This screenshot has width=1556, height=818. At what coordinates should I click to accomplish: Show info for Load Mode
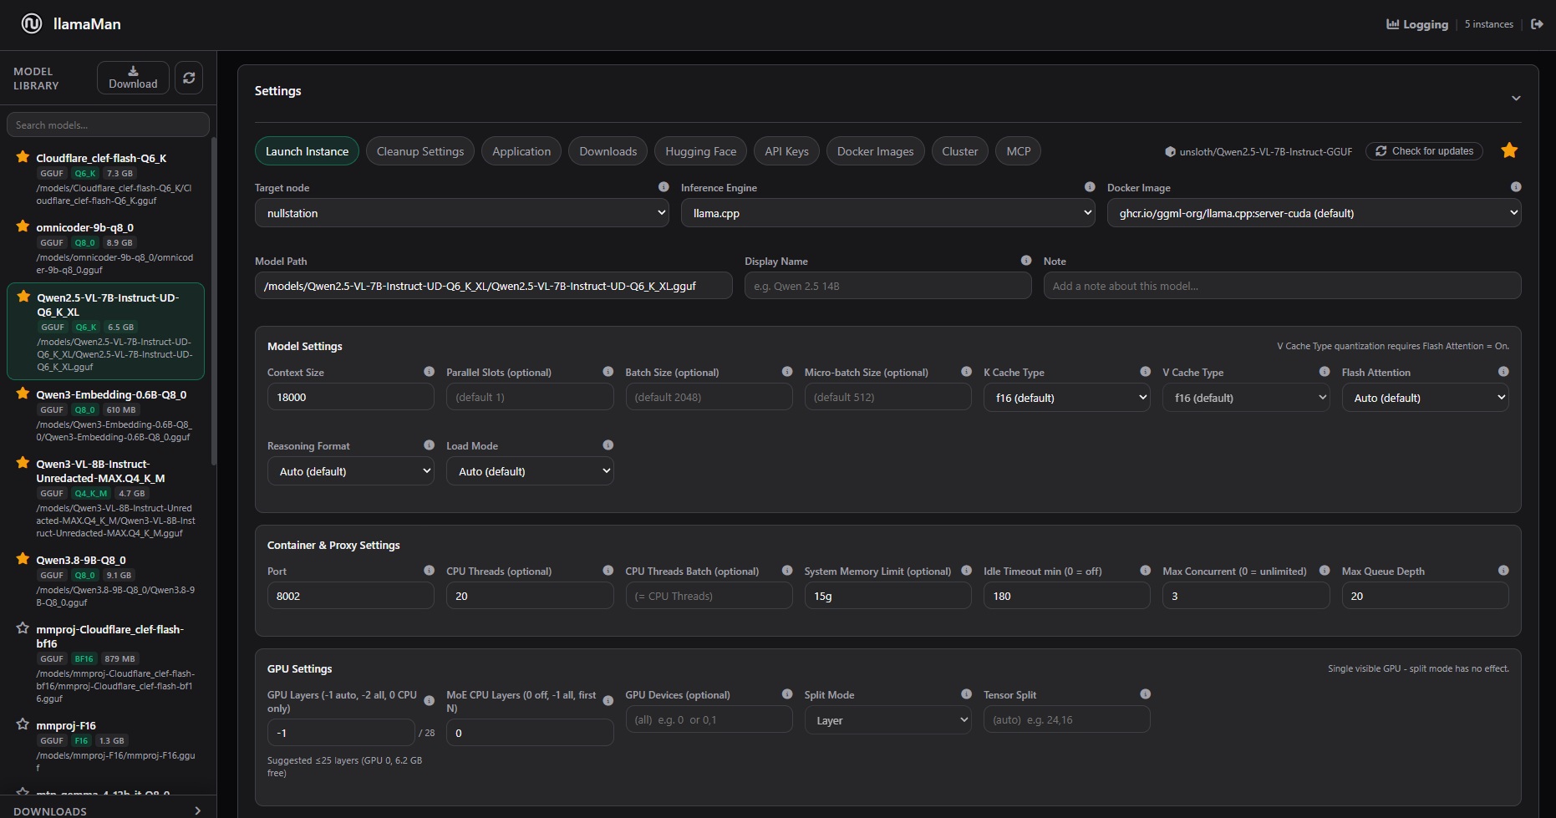[x=608, y=445]
